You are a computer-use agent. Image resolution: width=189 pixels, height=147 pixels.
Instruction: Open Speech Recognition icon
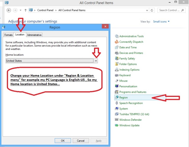pyautogui.click(x=117, y=103)
